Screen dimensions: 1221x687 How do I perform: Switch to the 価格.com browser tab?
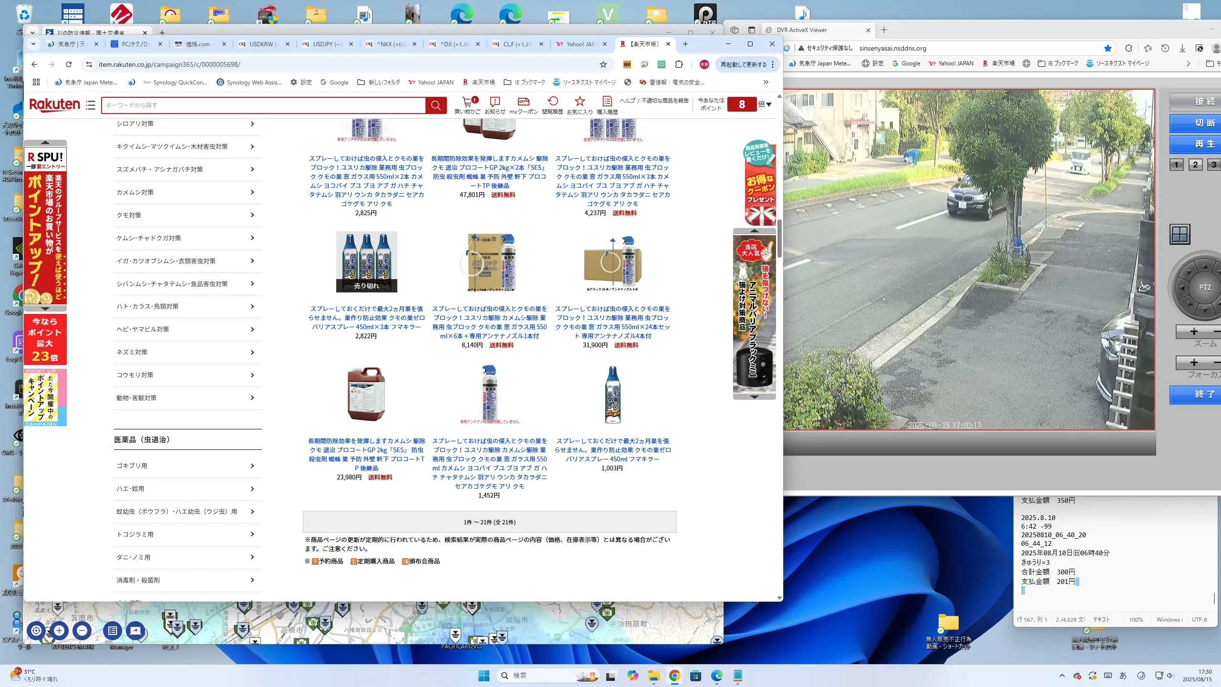tap(198, 44)
